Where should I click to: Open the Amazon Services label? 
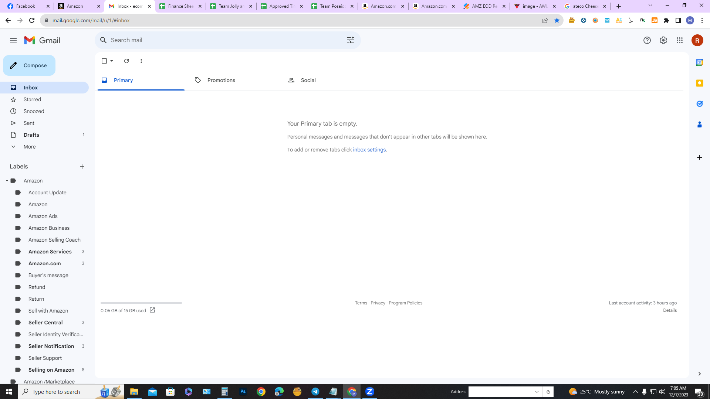pyautogui.click(x=50, y=252)
